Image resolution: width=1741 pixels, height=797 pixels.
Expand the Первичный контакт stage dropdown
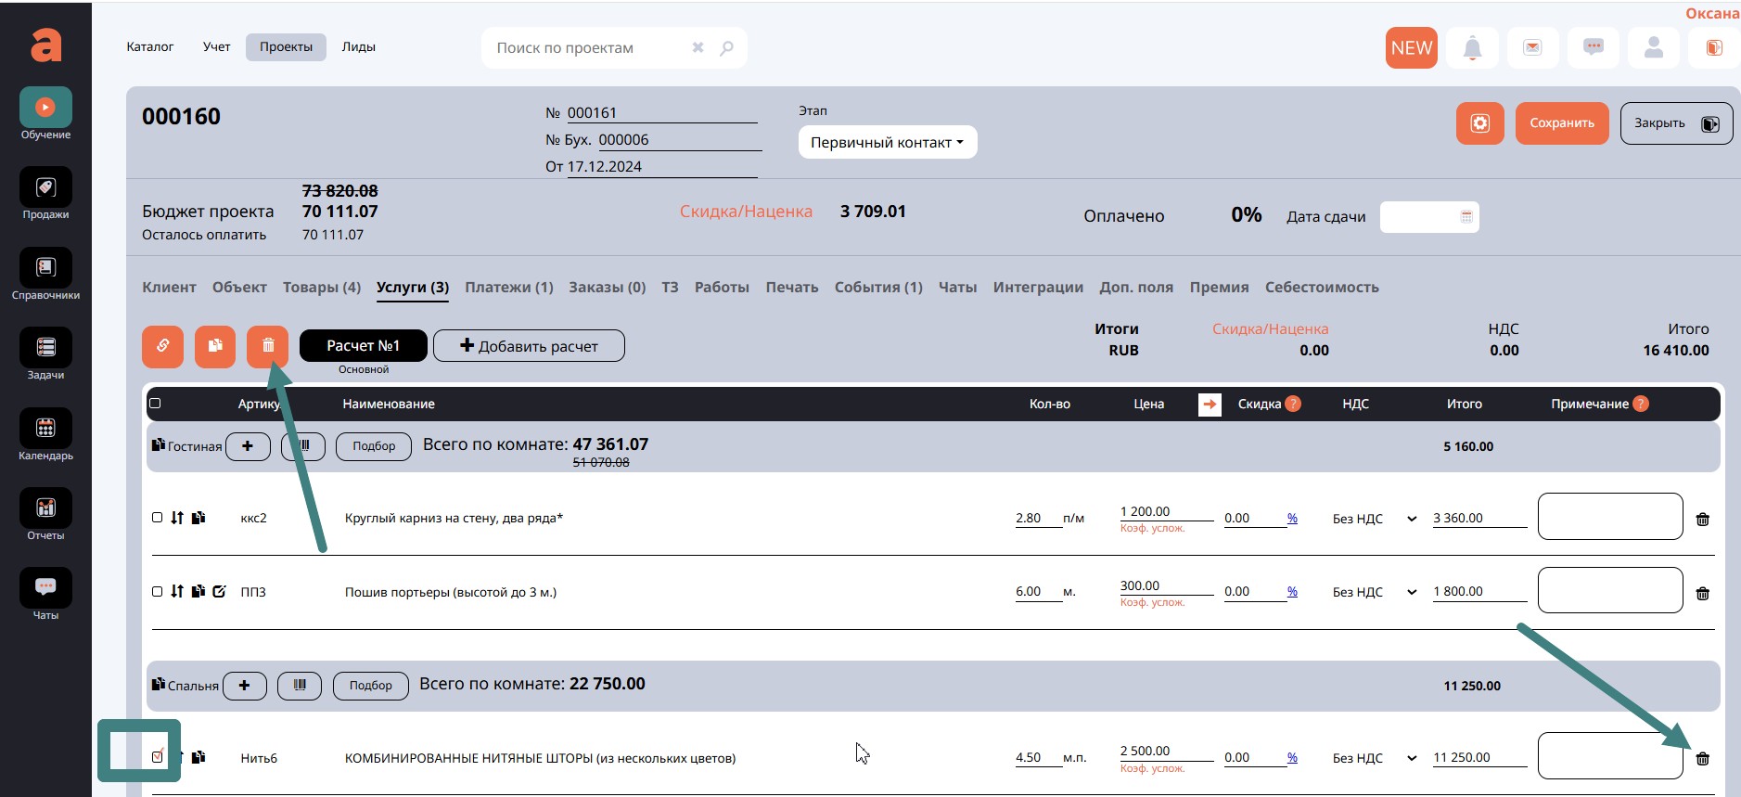887,142
